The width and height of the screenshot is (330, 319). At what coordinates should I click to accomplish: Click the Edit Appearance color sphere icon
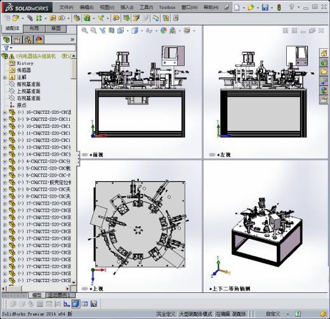click(x=163, y=31)
